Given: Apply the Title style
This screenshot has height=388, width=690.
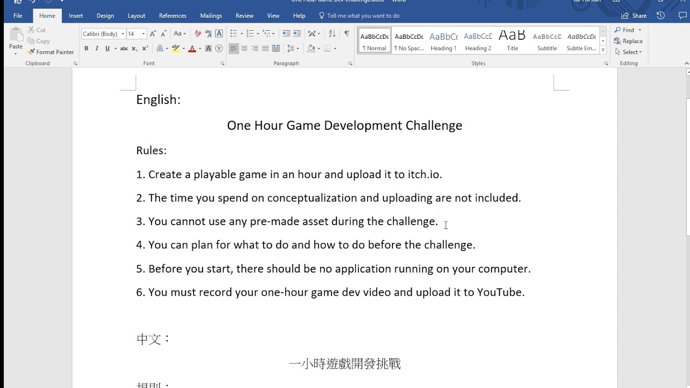Looking at the screenshot, I should coord(513,41).
